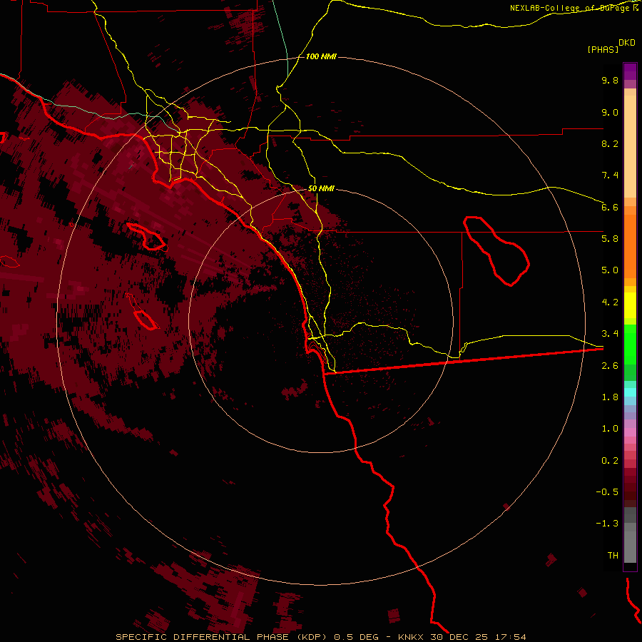Select the 5.0 scale label
Viewport: 642px width, 642px height.
click(x=610, y=270)
